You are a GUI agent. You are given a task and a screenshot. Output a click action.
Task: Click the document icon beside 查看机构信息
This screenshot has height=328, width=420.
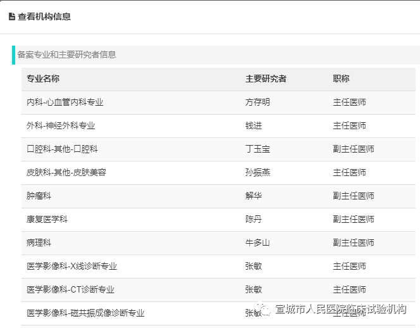point(12,16)
